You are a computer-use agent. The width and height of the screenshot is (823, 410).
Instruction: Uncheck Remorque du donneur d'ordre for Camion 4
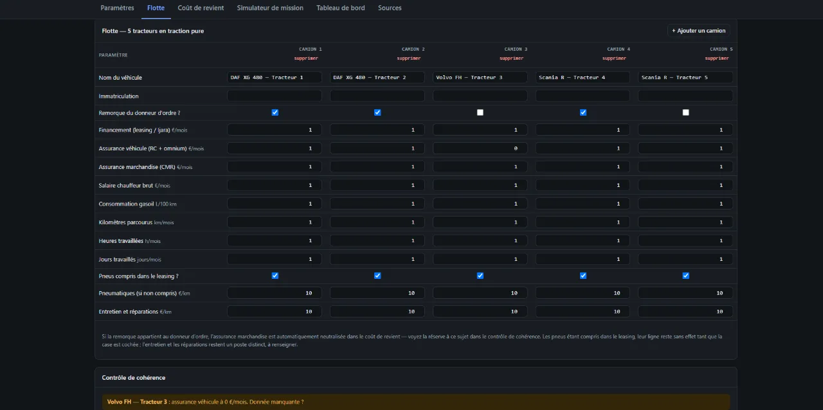pyautogui.click(x=583, y=112)
